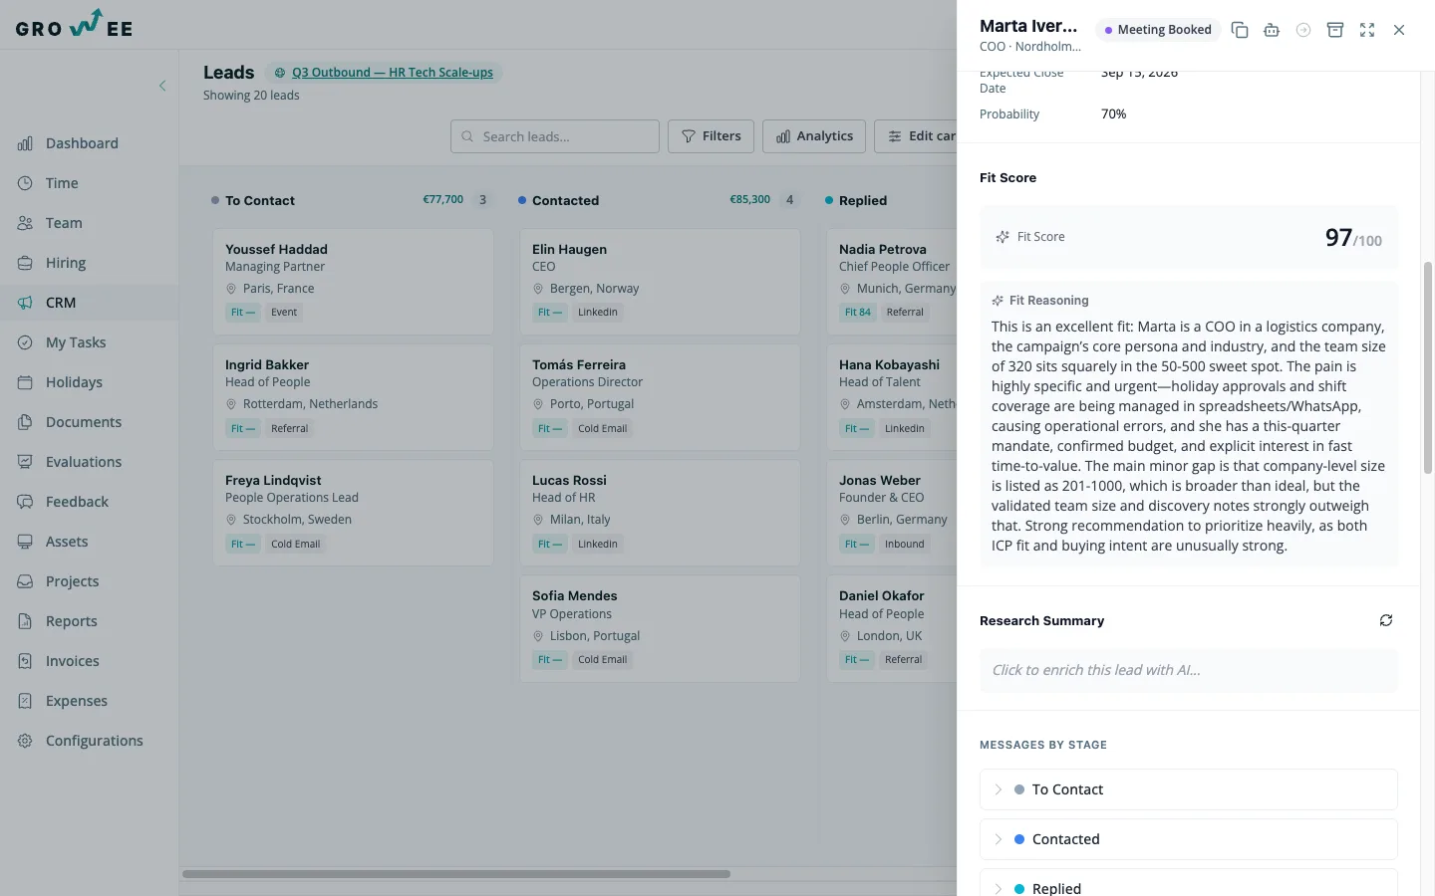Navigate to My Tasks

90,342
